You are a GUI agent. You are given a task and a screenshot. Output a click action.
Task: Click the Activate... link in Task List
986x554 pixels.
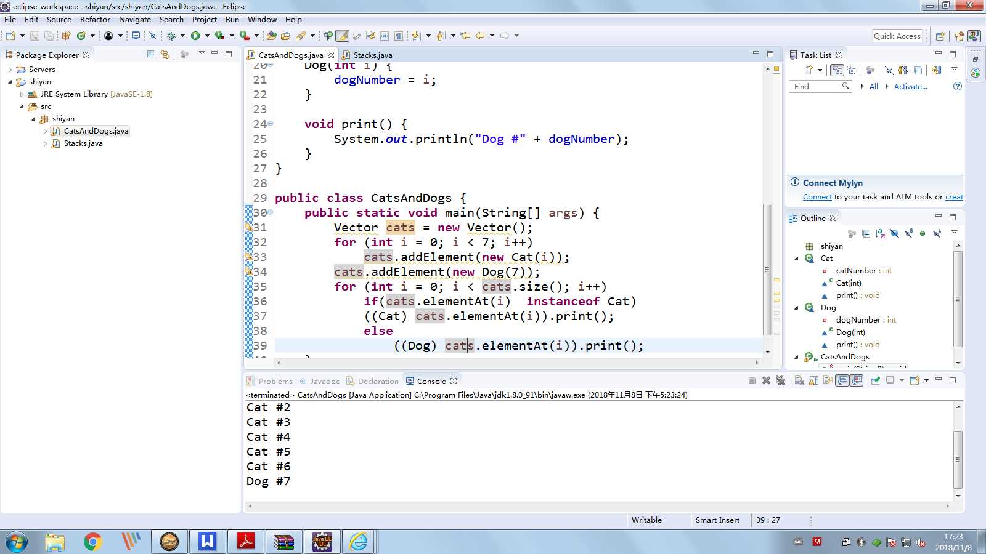[910, 86]
